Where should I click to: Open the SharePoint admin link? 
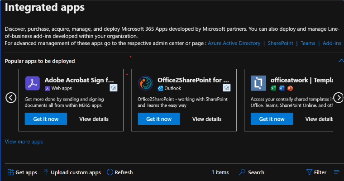point(280,43)
